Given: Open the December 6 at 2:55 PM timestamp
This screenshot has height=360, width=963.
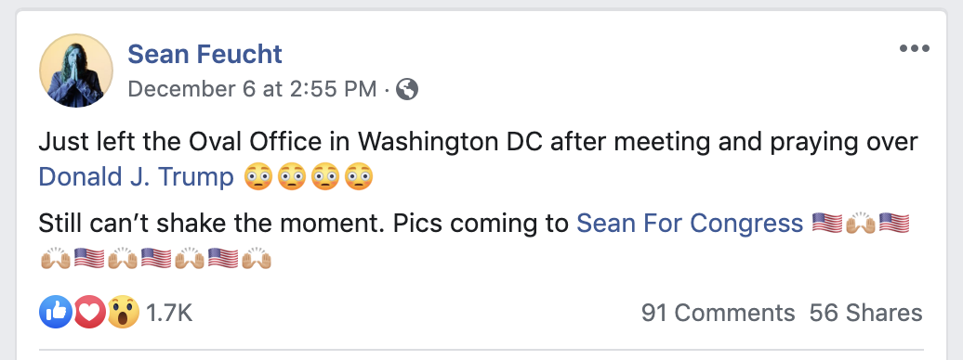Looking at the screenshot, I should [x=252, y=90].
